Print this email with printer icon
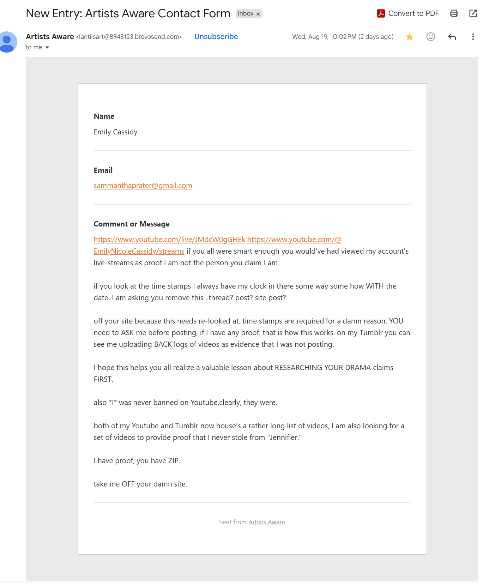This screenshot has width=483, height=586. point(454,13)
